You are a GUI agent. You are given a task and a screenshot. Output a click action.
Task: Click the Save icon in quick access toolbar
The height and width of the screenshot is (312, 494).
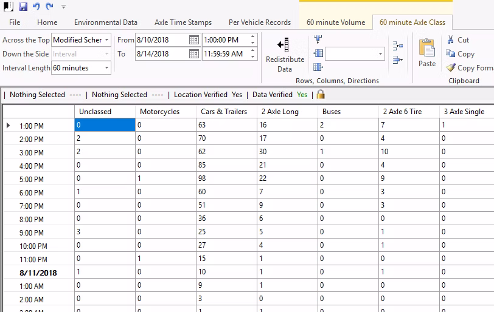(23, 6)
